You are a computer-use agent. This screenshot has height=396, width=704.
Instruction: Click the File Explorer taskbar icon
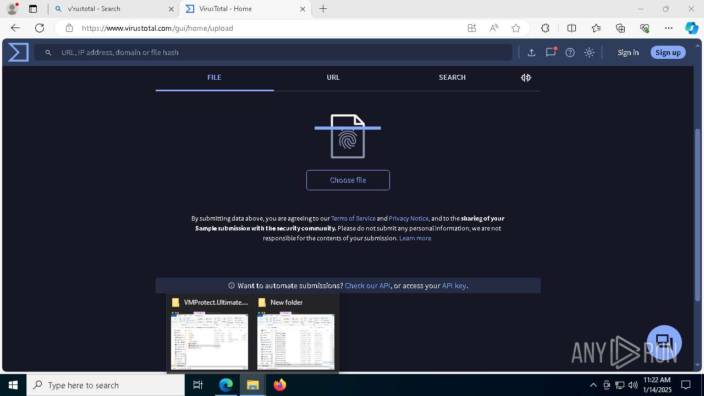click(x=253, y=385)
